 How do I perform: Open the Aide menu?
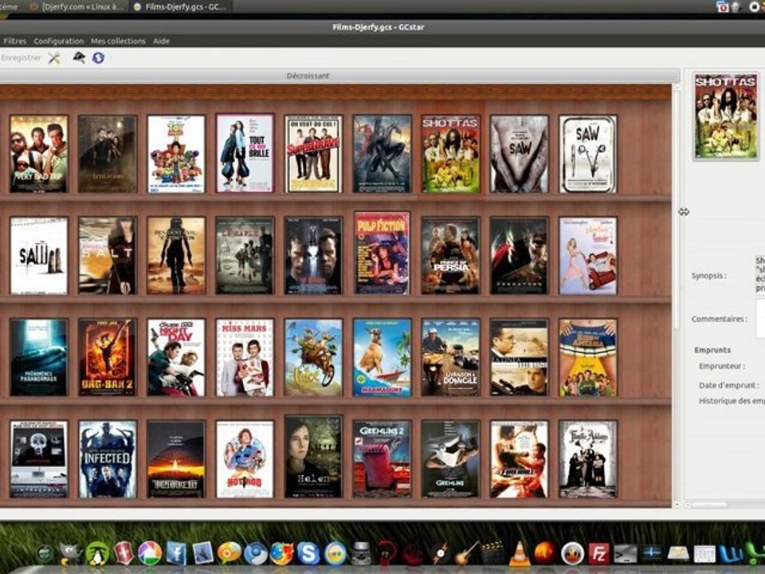tap(161, 41)
